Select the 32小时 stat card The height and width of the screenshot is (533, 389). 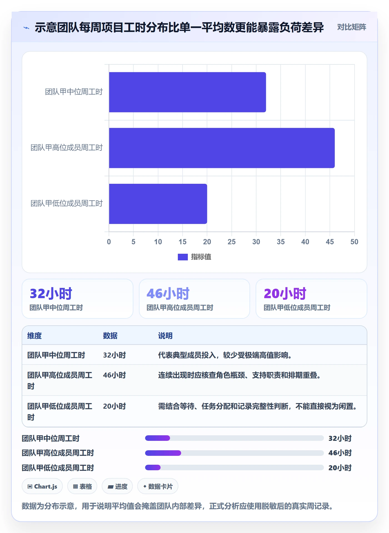tap(78, 299)
